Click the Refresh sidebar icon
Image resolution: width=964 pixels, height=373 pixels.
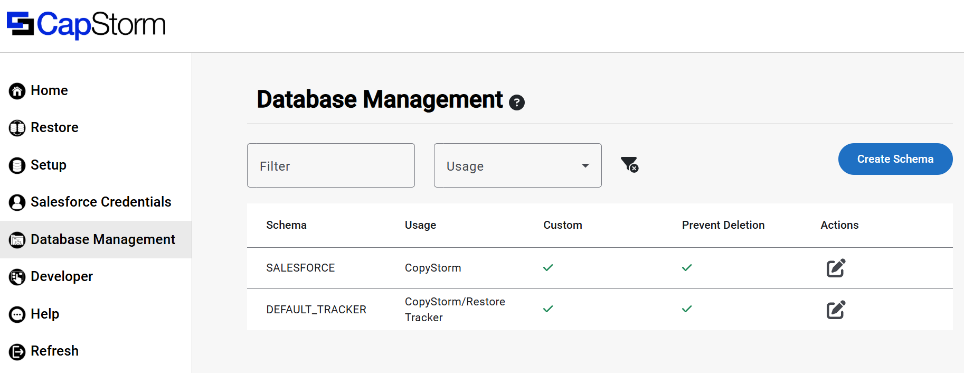pos(17,351)
